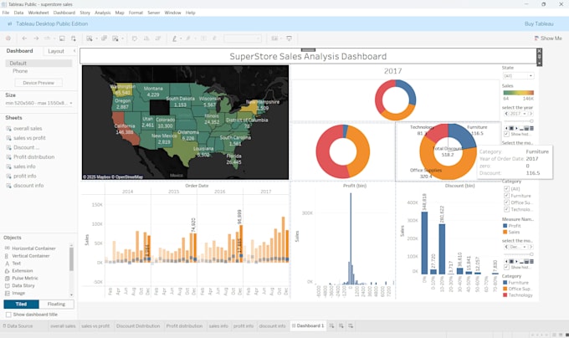Open the File menu

6,13
